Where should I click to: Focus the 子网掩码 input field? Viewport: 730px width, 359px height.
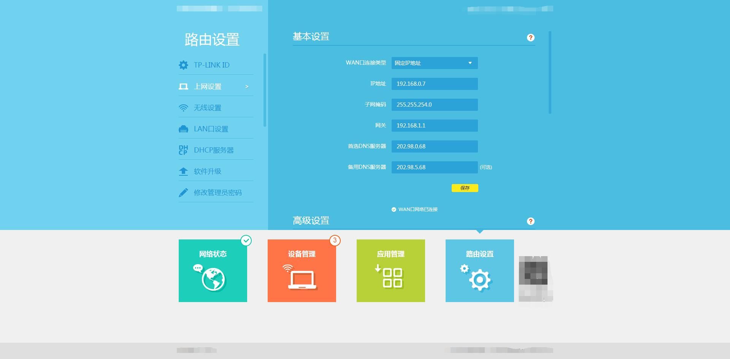(x=435, y=105)
